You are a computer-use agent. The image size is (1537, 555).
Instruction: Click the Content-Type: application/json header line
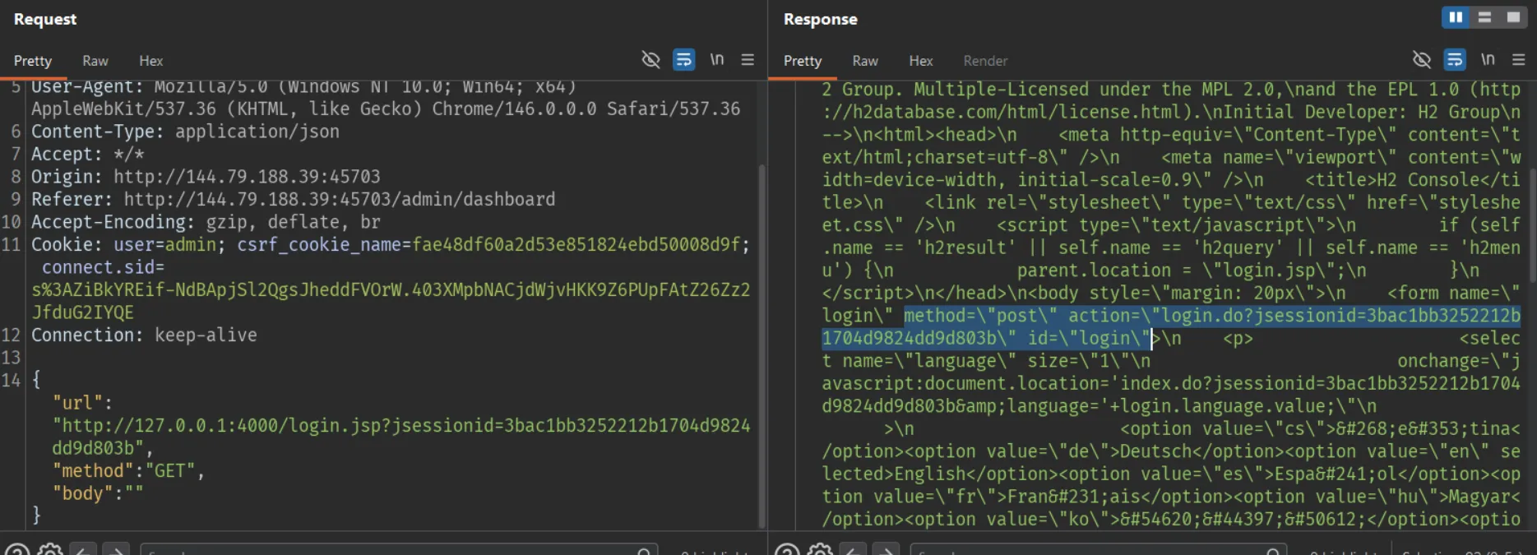[x=185, y=132]
